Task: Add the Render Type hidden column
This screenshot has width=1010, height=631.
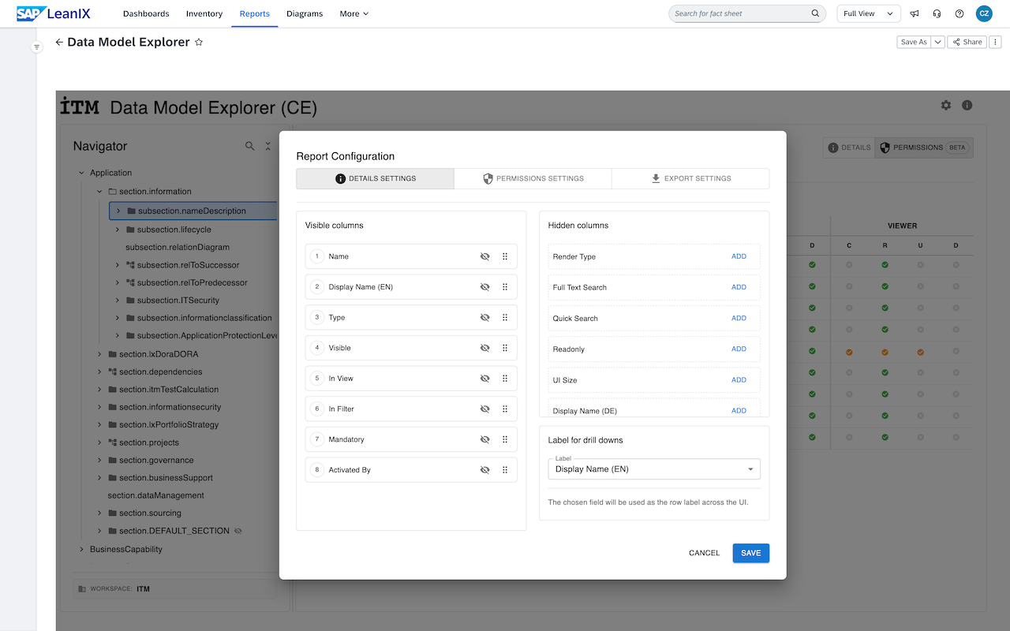Action: coord(739,256)
